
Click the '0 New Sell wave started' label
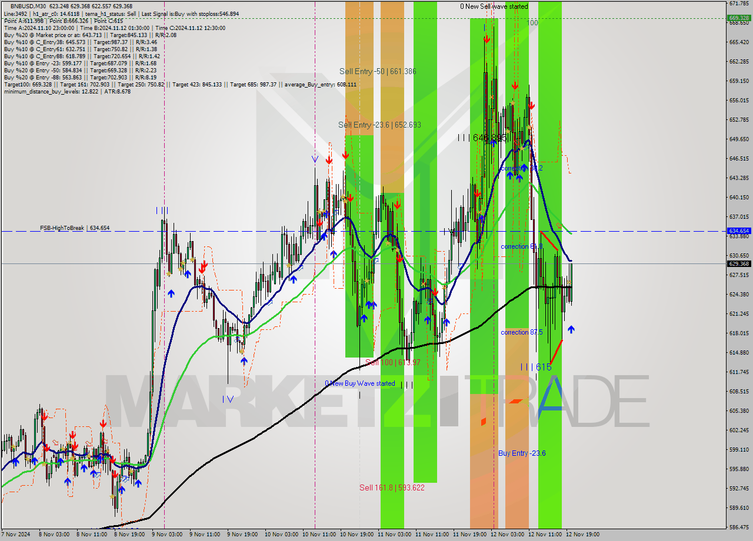pyautogui.click(x=494, y=6)
